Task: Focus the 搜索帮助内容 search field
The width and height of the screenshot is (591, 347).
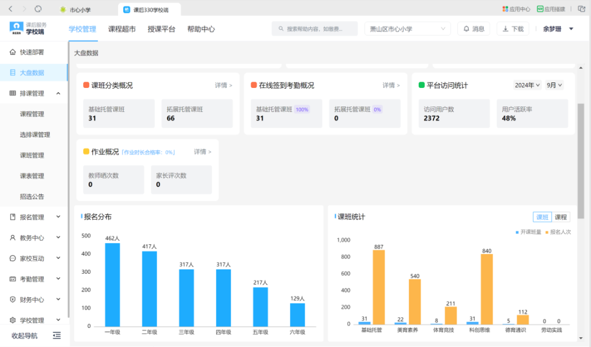Action: click(315, 29)
